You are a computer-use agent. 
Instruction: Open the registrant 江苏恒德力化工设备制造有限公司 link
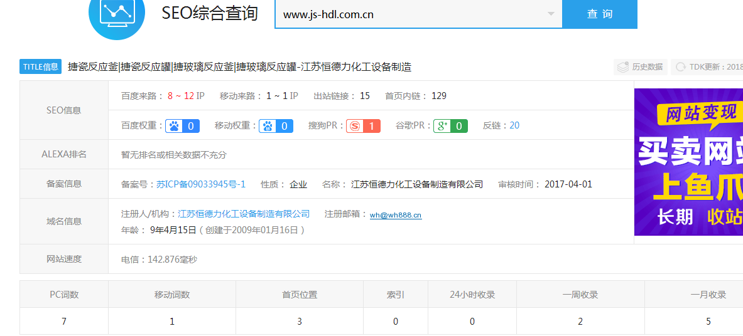pyautogui.click(x=244, y=214)
